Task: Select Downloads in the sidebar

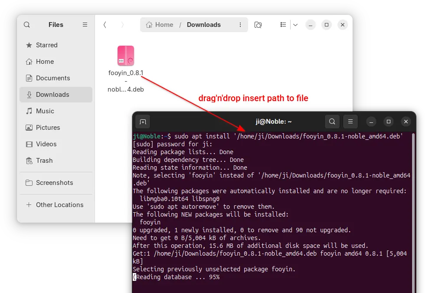Action: click(56, 95)
